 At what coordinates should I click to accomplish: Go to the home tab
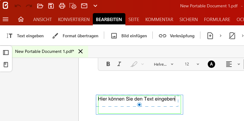[x=21, y=19]
